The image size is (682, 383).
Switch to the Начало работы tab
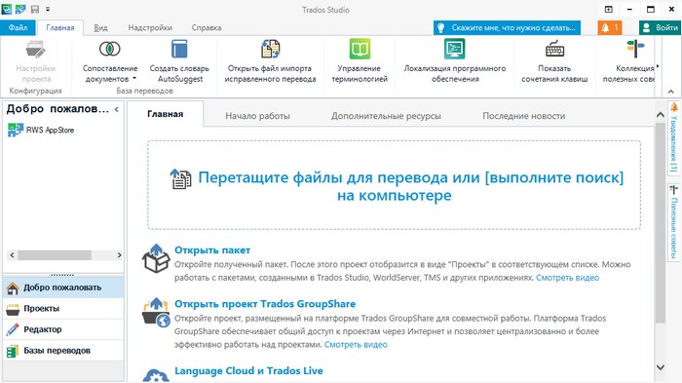click(257, 116)
